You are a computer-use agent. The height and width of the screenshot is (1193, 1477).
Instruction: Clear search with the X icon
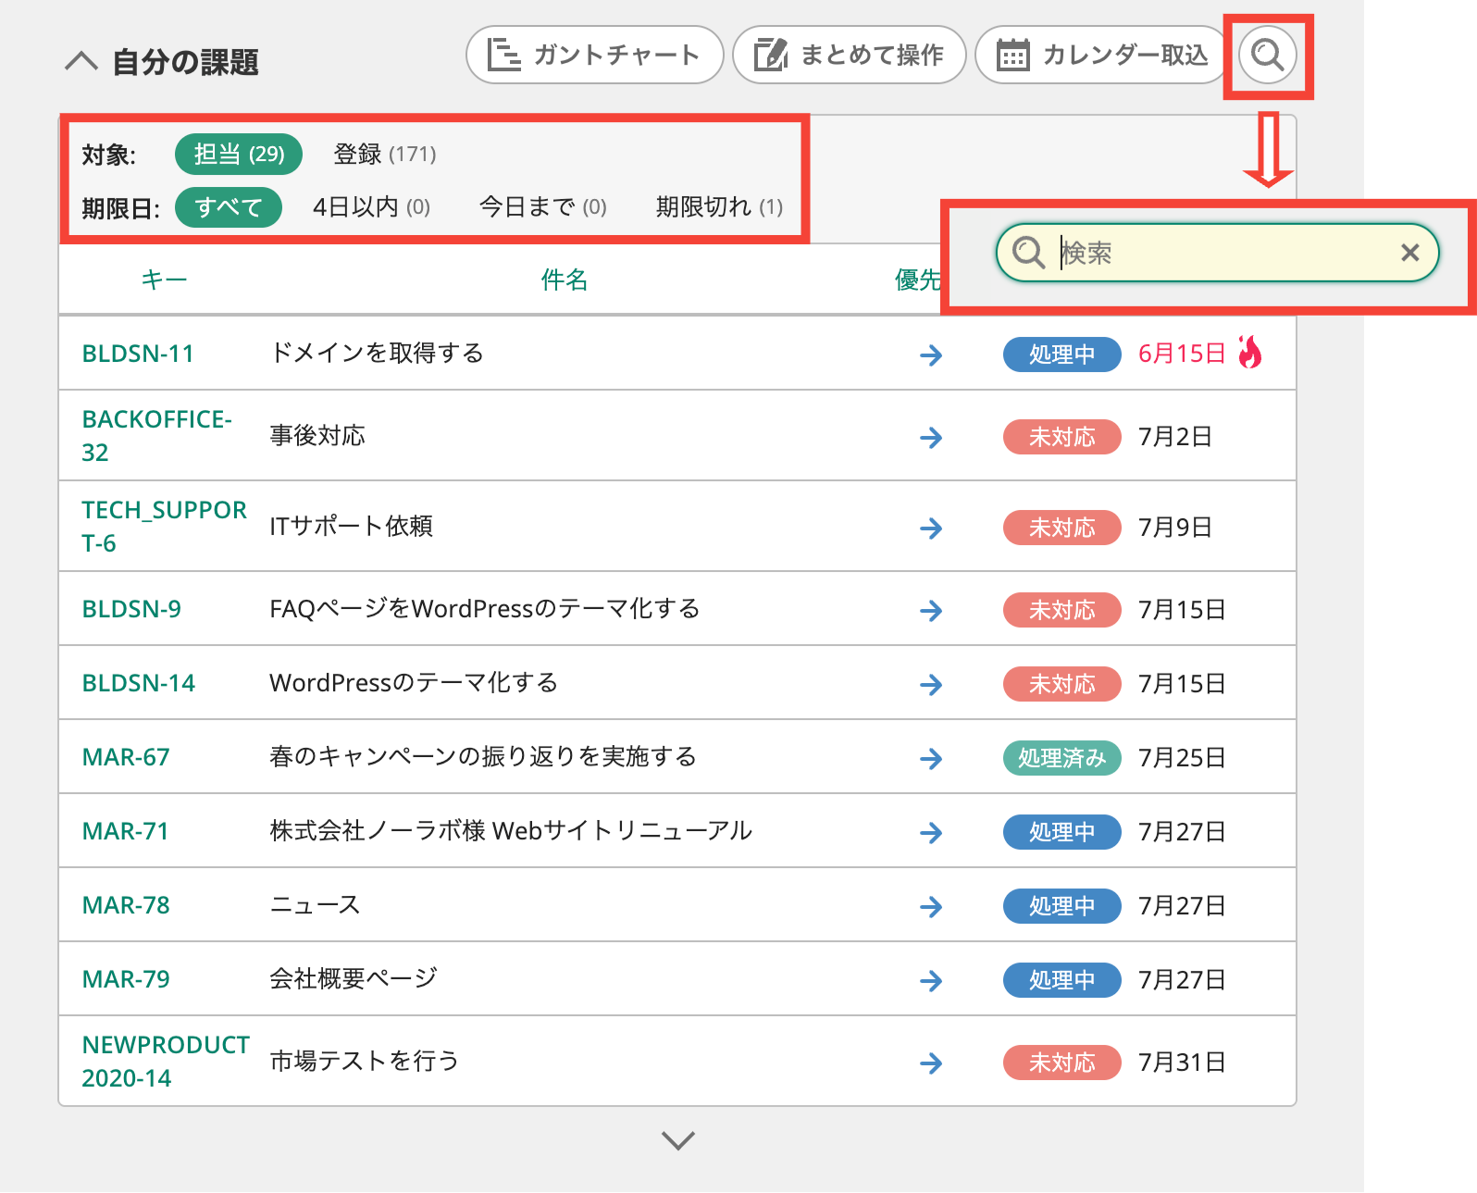point(1409,252)
